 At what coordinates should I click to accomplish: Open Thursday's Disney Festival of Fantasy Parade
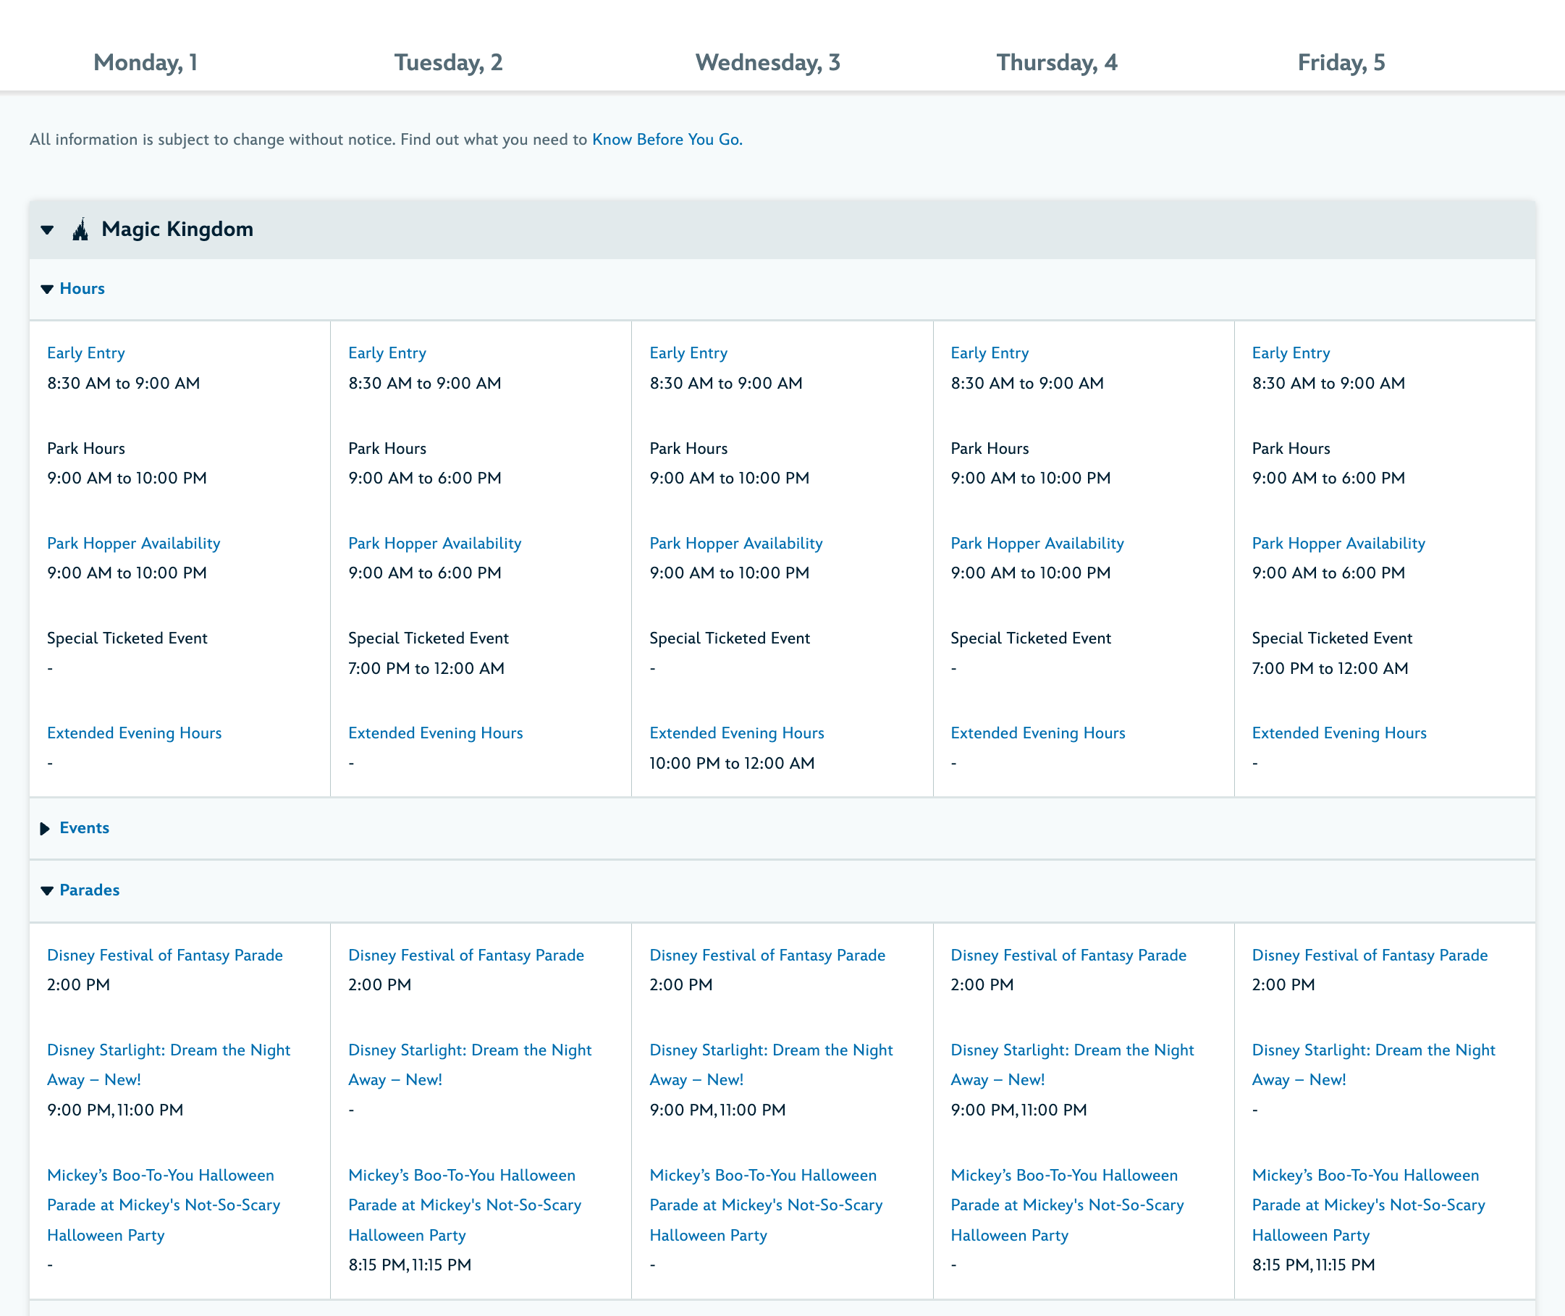point(1068,955)
